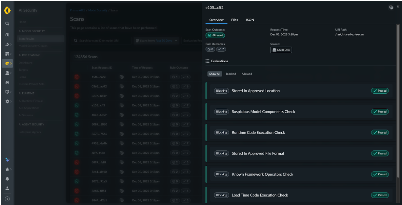Viewport: 402px width, 205px height.
Task: Click the search magnifier icon in sidebar
Action: click(x=7, y=24)
